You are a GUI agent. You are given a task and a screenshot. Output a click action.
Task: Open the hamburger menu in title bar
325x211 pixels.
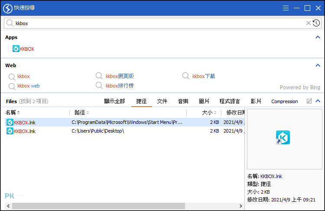pyautogui.click(x=286, y=8)
